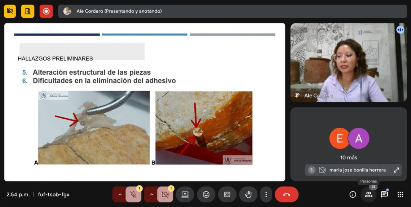
Task: Open the in-call chat panel
Action: tap(384, 194)
